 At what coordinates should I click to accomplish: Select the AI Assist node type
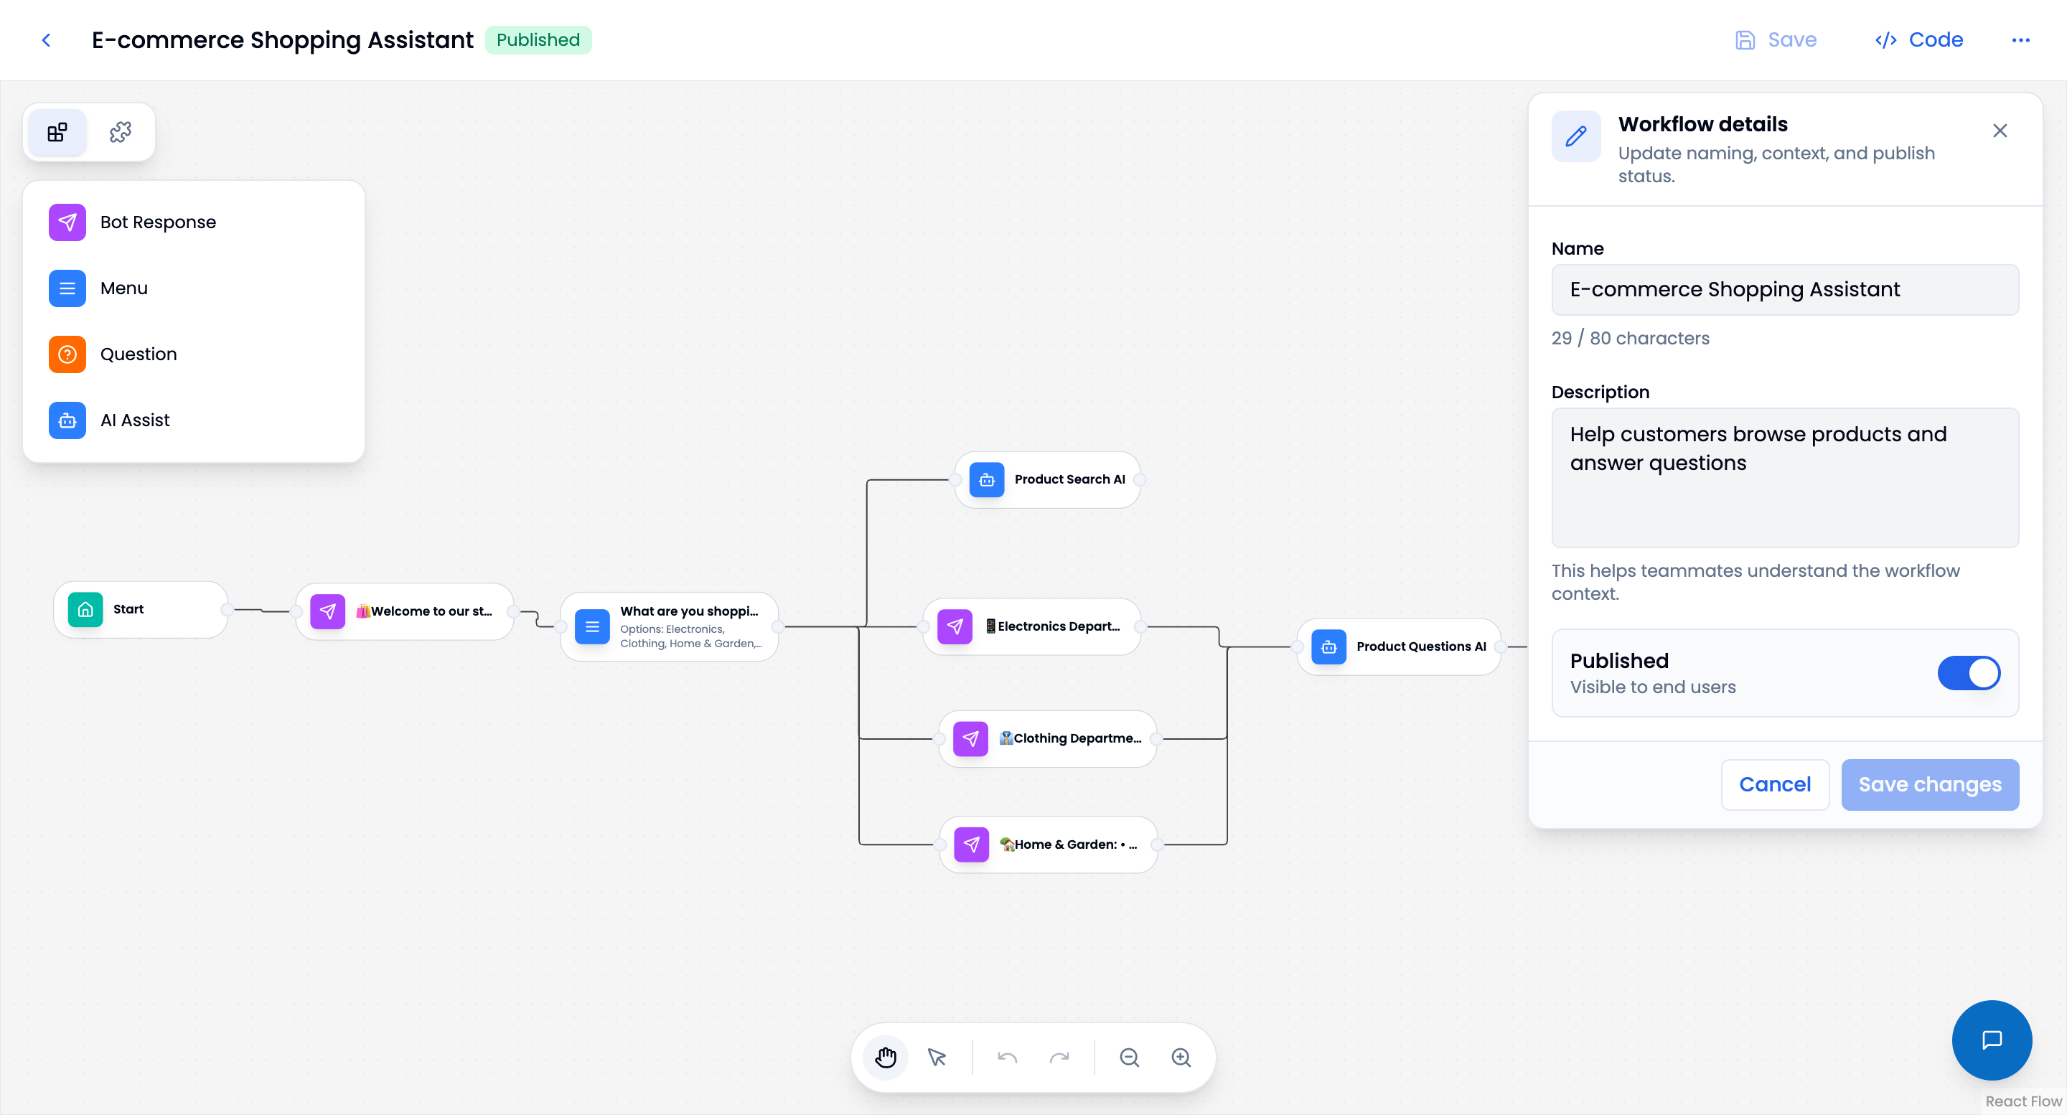click(135, 420)
